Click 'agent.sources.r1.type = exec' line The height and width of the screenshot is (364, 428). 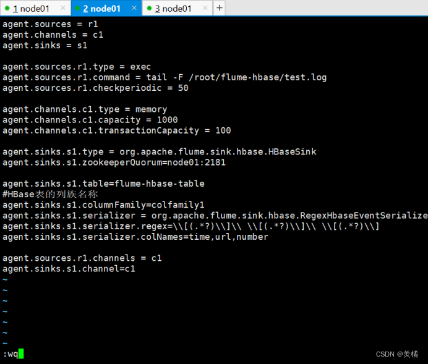pos(77,67)
